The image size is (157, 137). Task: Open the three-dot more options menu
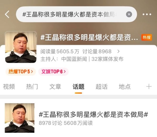click(x=147, y=14)
